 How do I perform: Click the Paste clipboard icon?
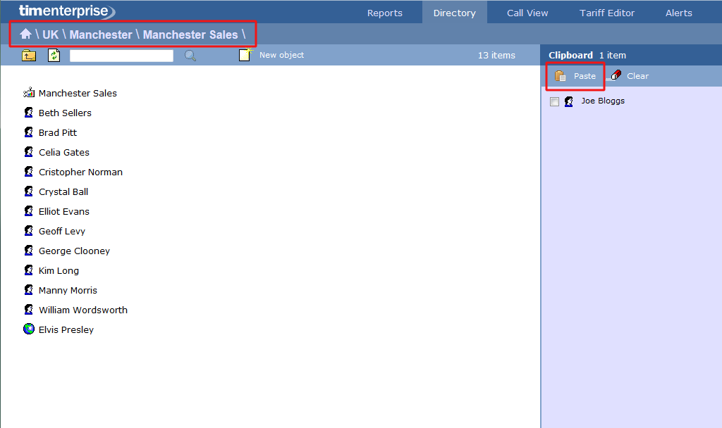560,76
